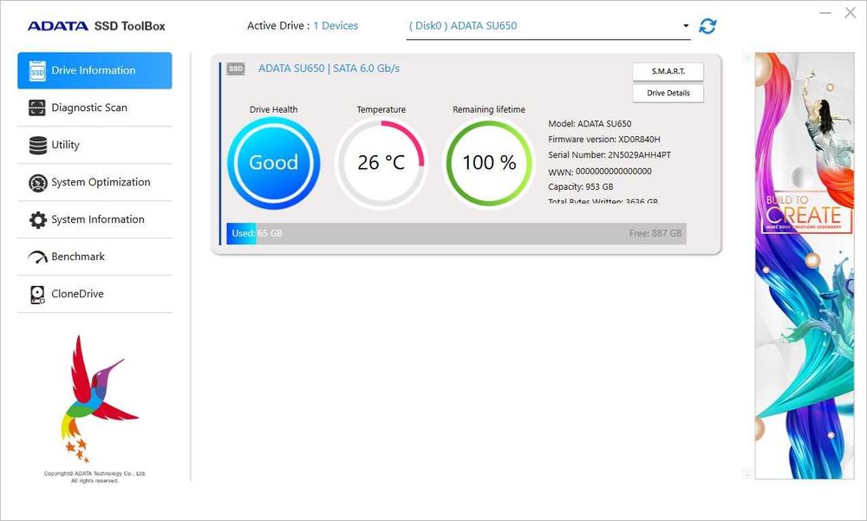867x521 pixels.
Task: Refresh the drive list with the refresh icon
Action: [707, 26]
